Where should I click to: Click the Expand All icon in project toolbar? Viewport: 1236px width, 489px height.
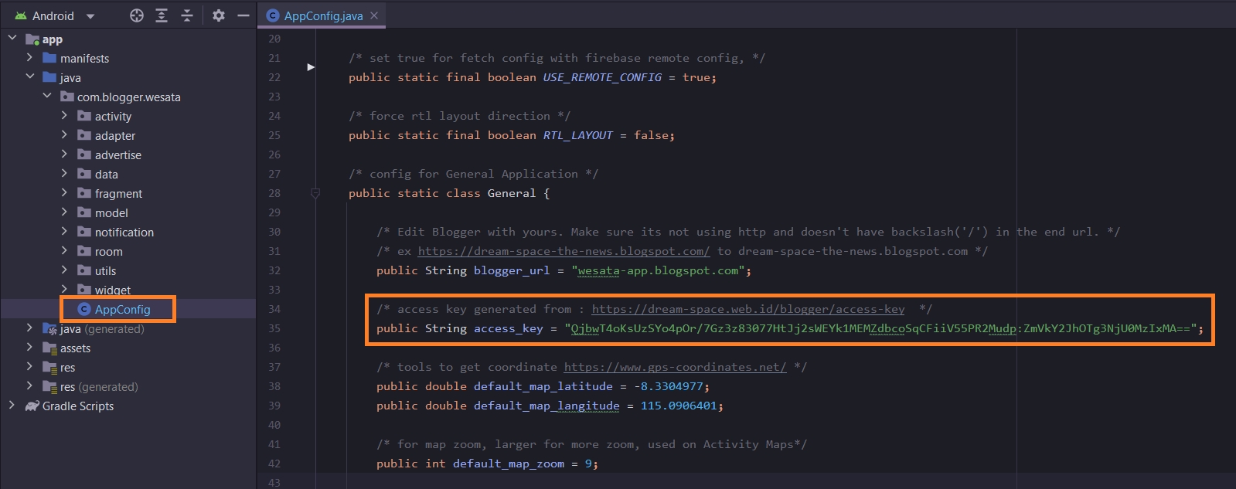click(x=162, y=15)
